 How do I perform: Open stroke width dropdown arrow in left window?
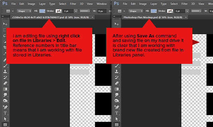tap(76, 11)
